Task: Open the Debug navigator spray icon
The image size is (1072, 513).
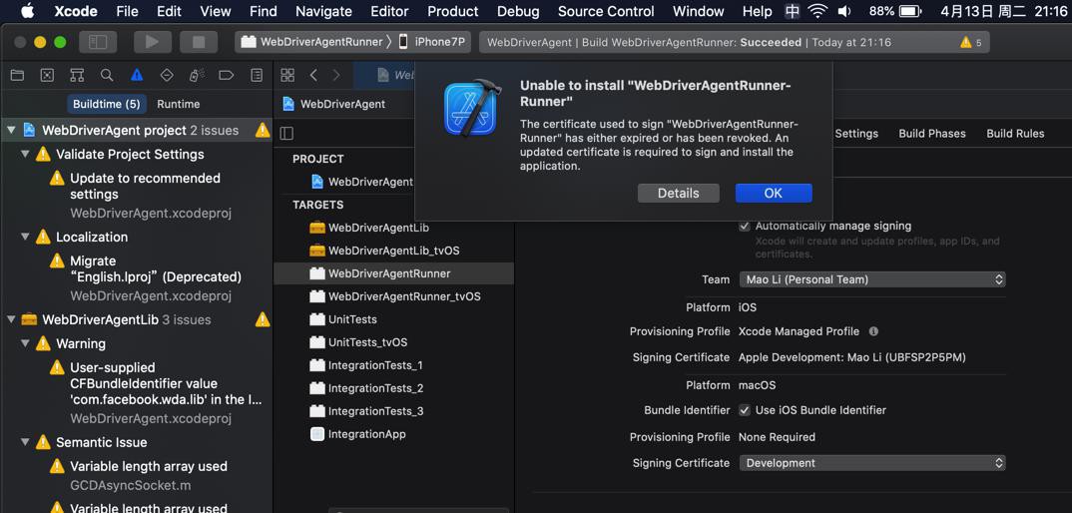Action: pos(197,75)
